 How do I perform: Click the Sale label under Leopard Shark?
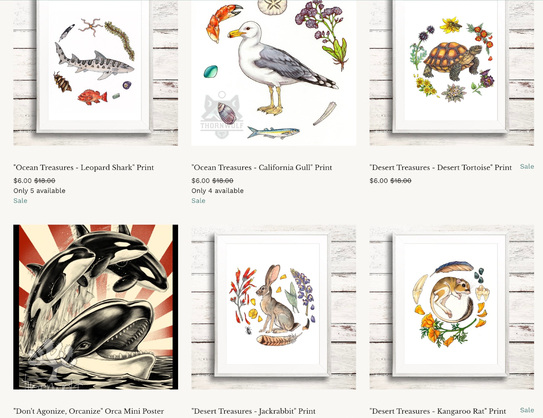[20, 201]
